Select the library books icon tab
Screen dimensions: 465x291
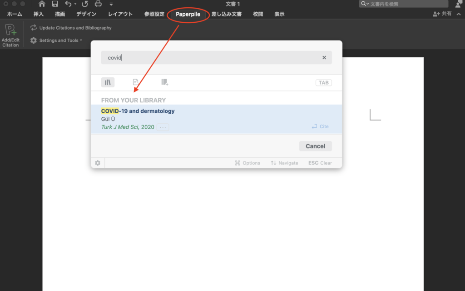[x=108, y=82]
